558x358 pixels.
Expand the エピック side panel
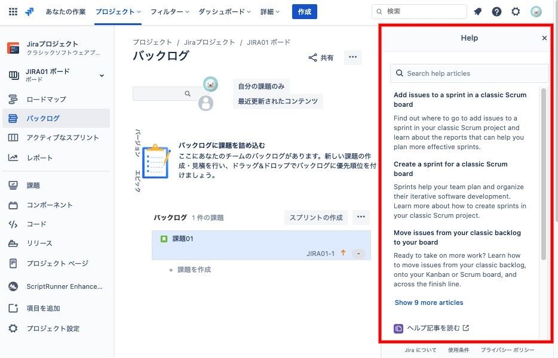coord(138,181)
